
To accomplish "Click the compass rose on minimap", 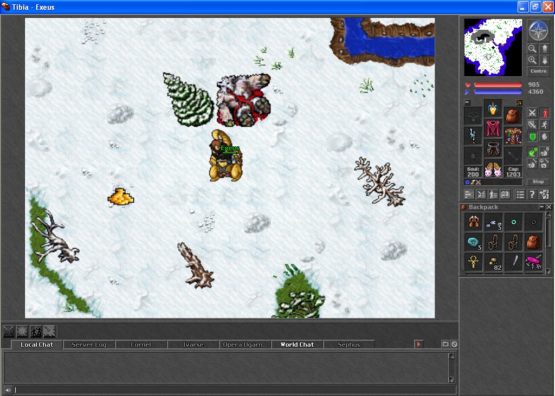I will [538, 30].
